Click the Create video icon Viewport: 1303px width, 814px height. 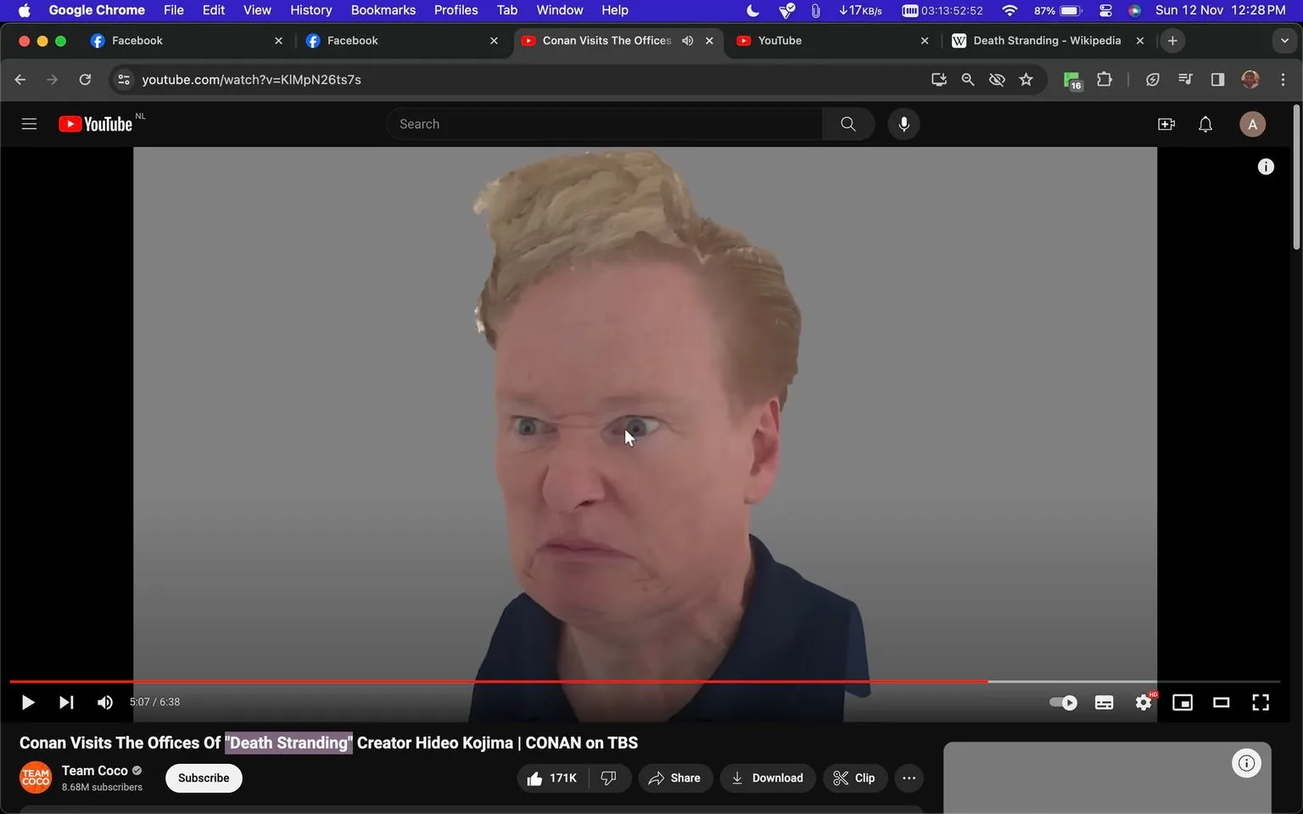pos(1166,124)
